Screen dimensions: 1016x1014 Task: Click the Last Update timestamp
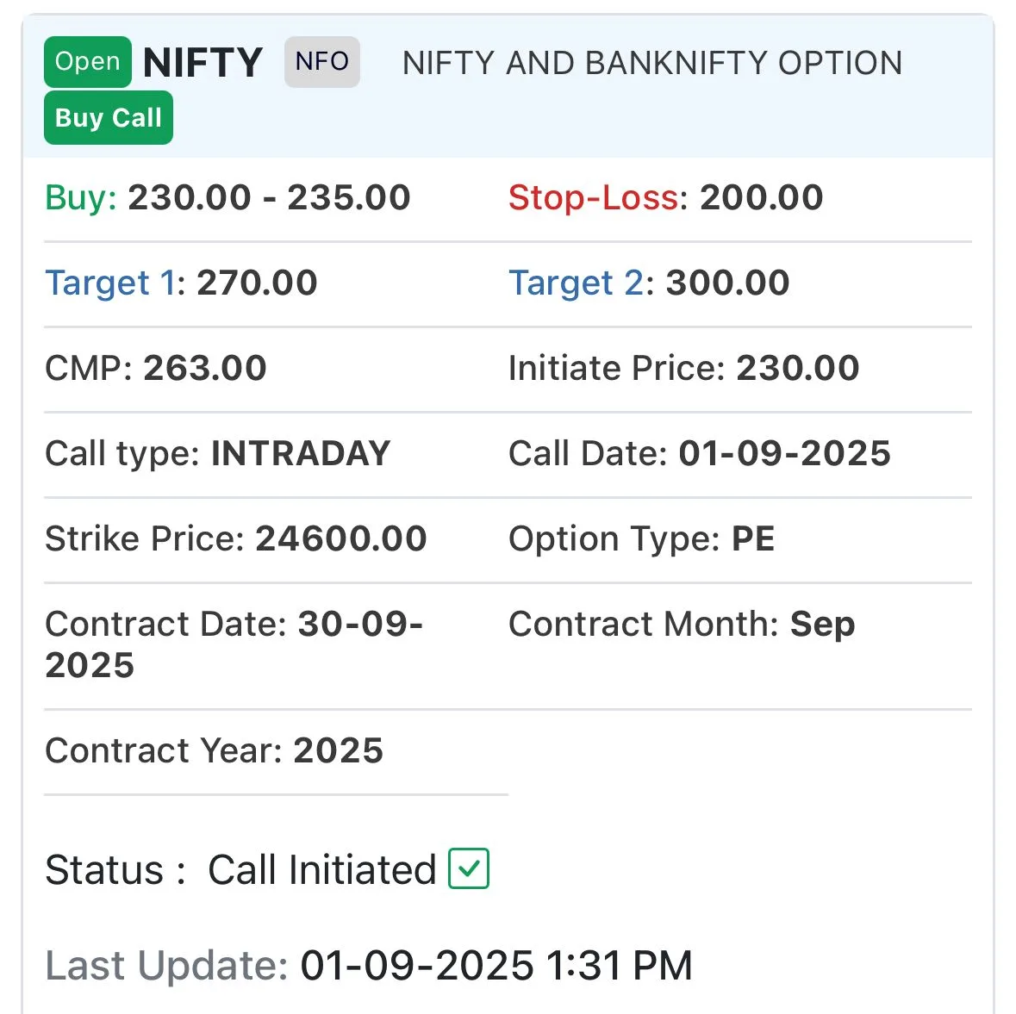pos(496,966)
